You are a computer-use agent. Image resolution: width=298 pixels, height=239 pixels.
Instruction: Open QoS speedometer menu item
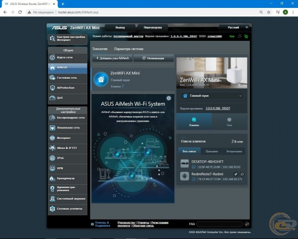(68, 98)
